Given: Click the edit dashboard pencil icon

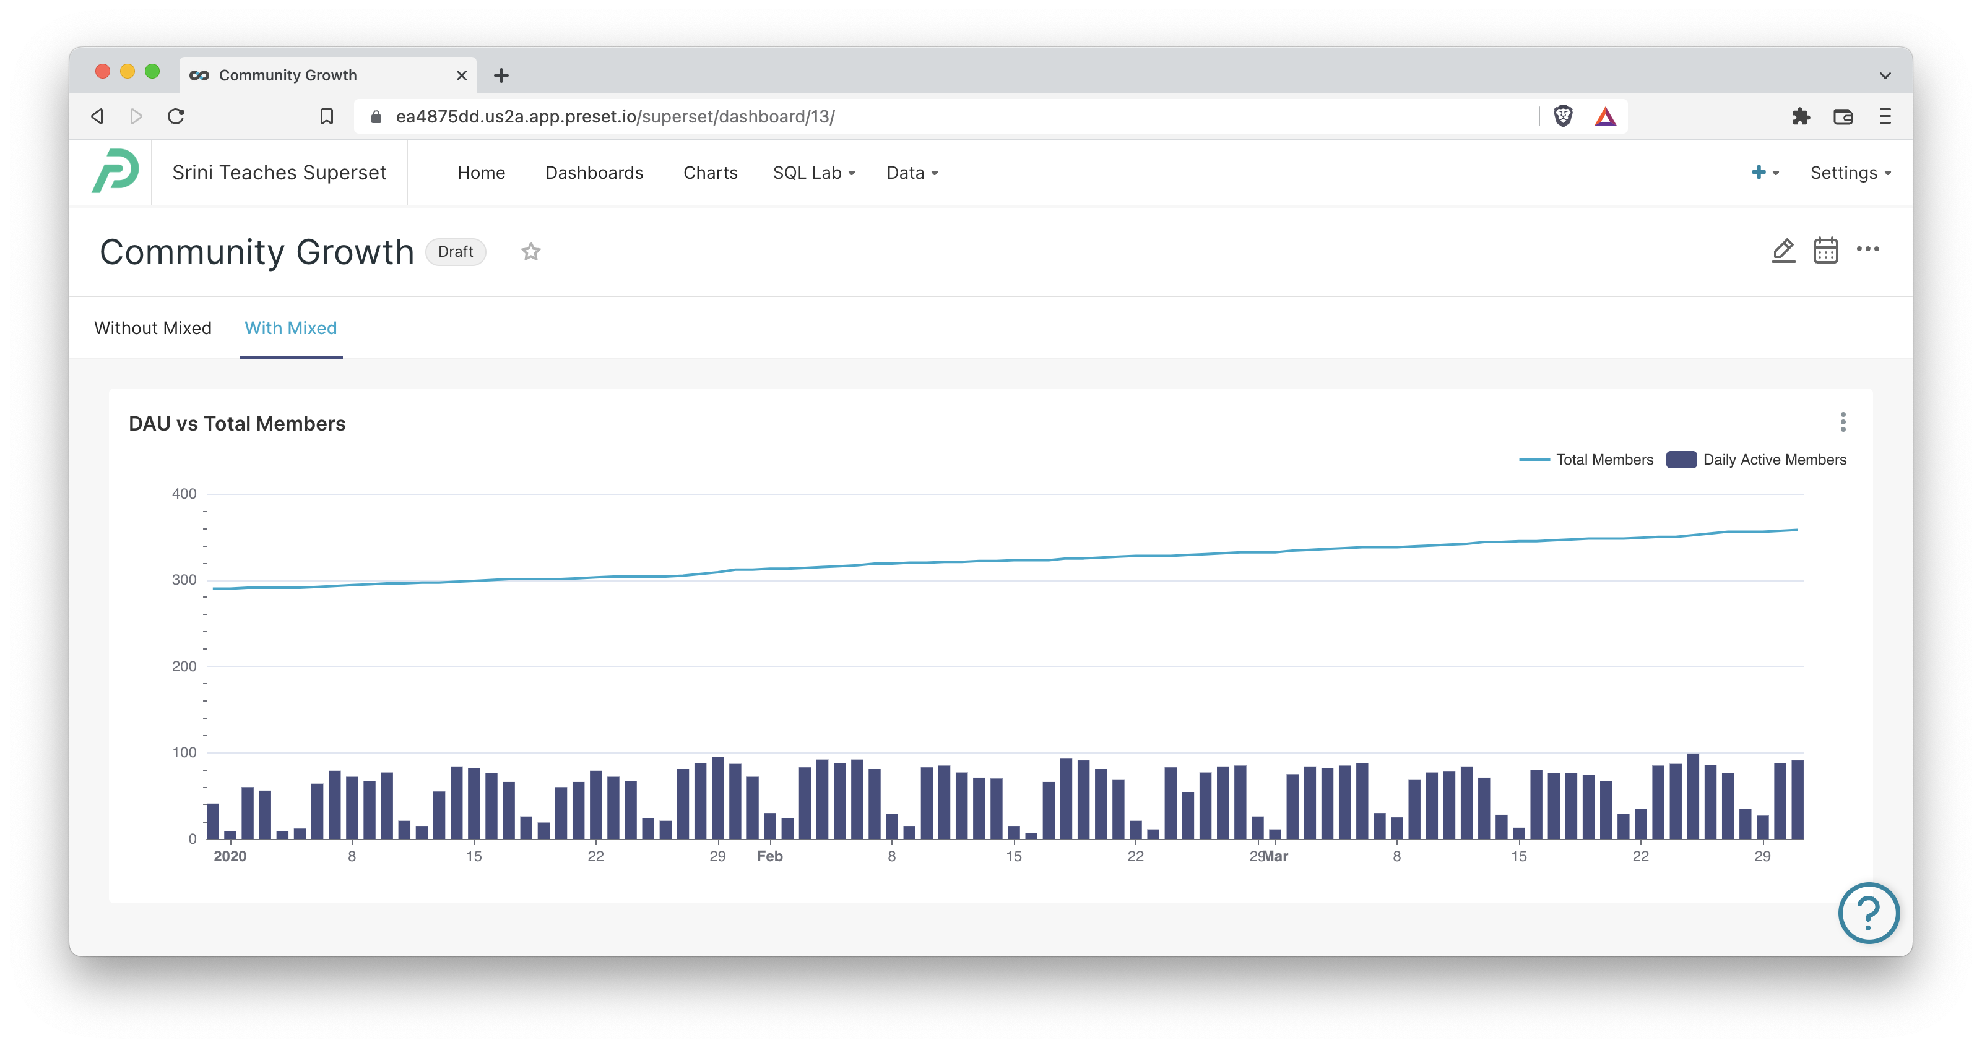Looking at the screenshot, I should coord(1783,251).
